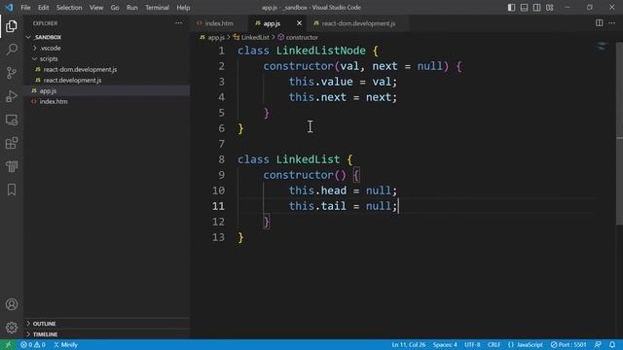
Task: Collapse the scripts folder
Action: pos(106,58)
